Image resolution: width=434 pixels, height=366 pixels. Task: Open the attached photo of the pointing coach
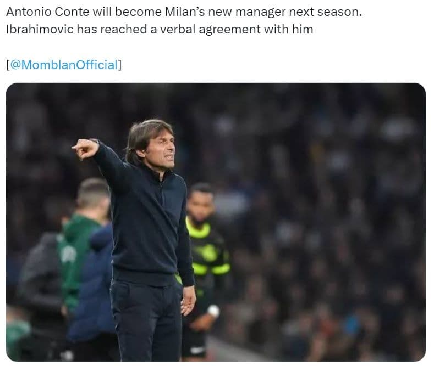[x=216, y=222]
